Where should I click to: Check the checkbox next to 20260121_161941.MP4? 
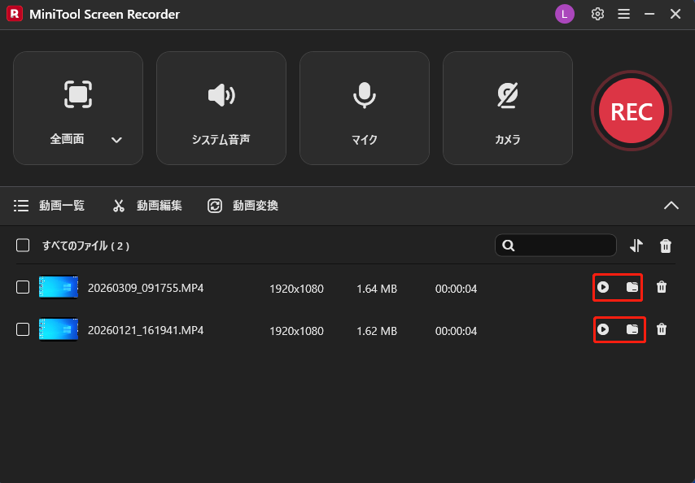pos(23,329)
